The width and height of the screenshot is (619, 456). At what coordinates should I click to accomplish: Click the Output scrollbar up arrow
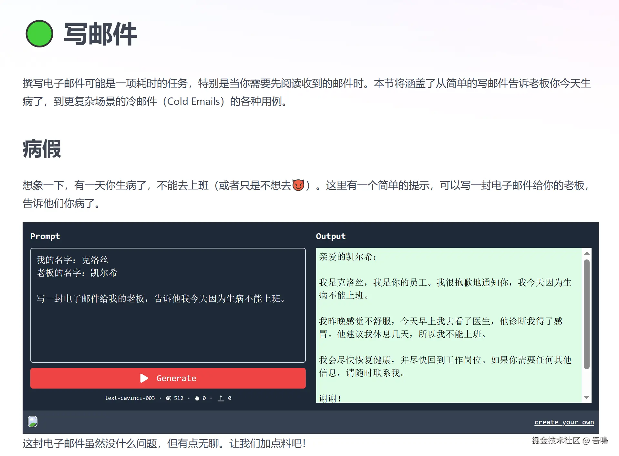click(x=587, y=253)
